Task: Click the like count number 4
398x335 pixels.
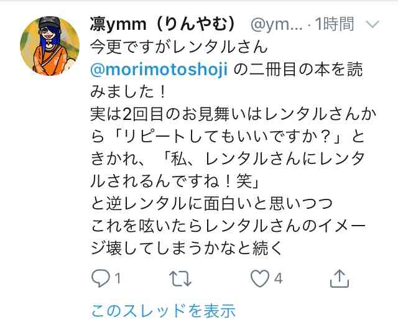Action: tap(278, 278)
